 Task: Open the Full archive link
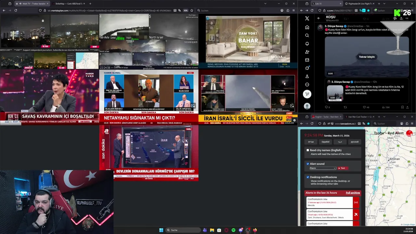coord(353,193)
